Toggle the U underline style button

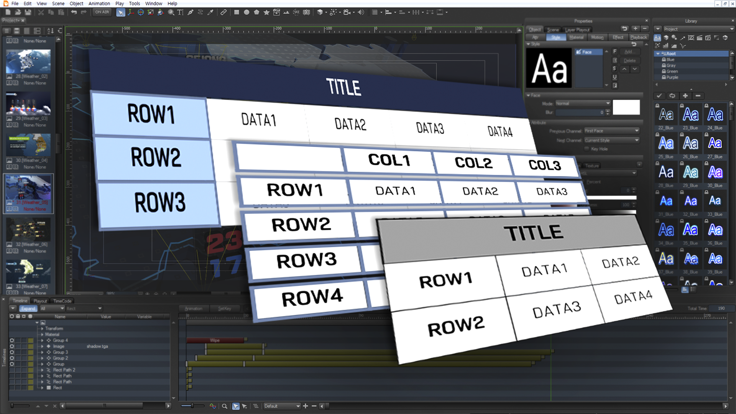click(x=615, y=77)
